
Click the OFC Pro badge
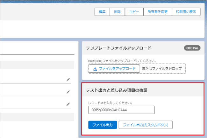point(192,48)
